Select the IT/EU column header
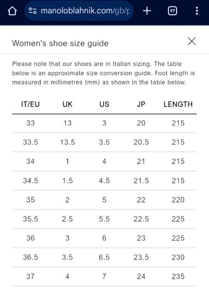The height and width of the screenshot is (288, 209). 31,104
